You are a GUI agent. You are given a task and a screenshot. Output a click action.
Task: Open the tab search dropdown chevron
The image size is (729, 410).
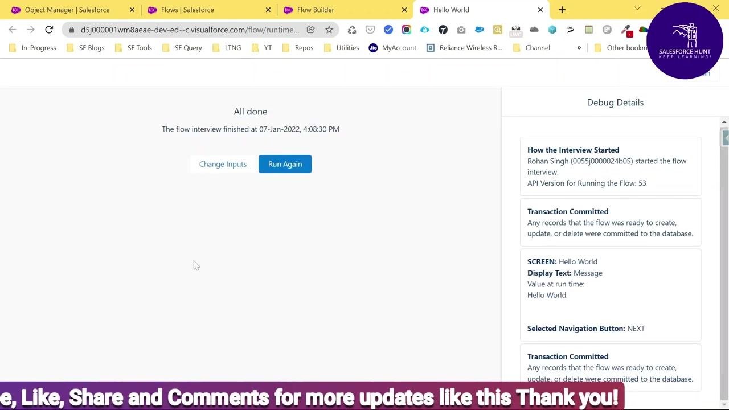tap(637, 8)
